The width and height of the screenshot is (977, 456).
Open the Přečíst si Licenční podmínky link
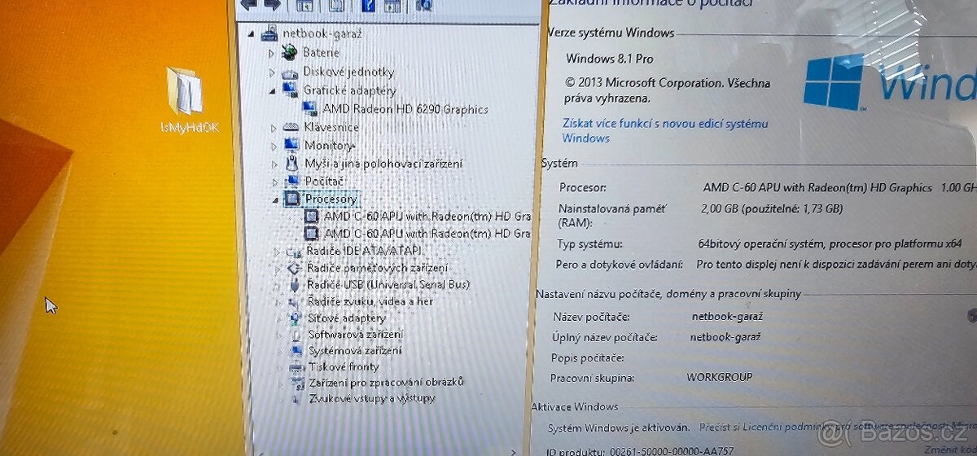[x=838, y=427]
